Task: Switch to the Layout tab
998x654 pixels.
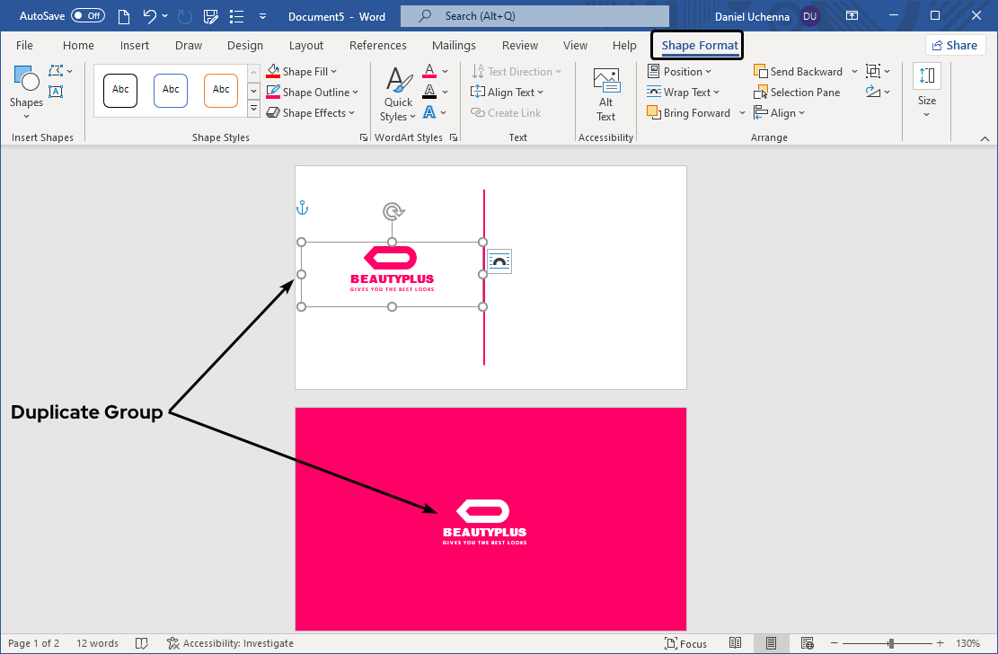Action: coord(306,46)
